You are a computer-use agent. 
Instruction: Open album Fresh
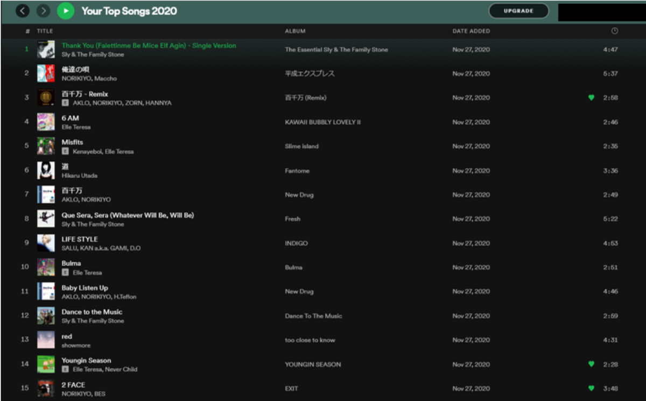pyautogui.click(x=292, y=219)
